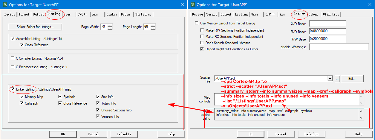Open the Target tab in the left dialog
The height and width of the screenshot is (140, 375).
24,14
